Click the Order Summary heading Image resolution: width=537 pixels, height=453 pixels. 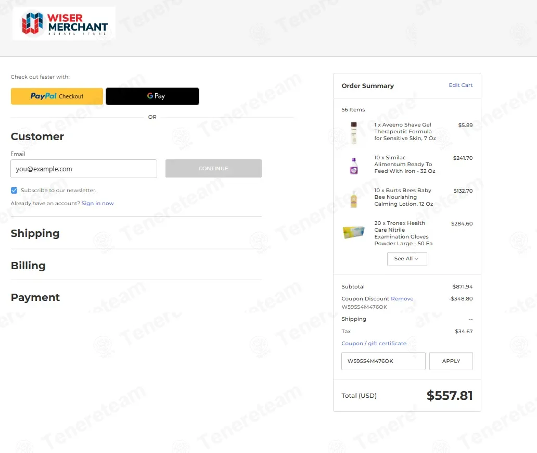pos(367,86)
